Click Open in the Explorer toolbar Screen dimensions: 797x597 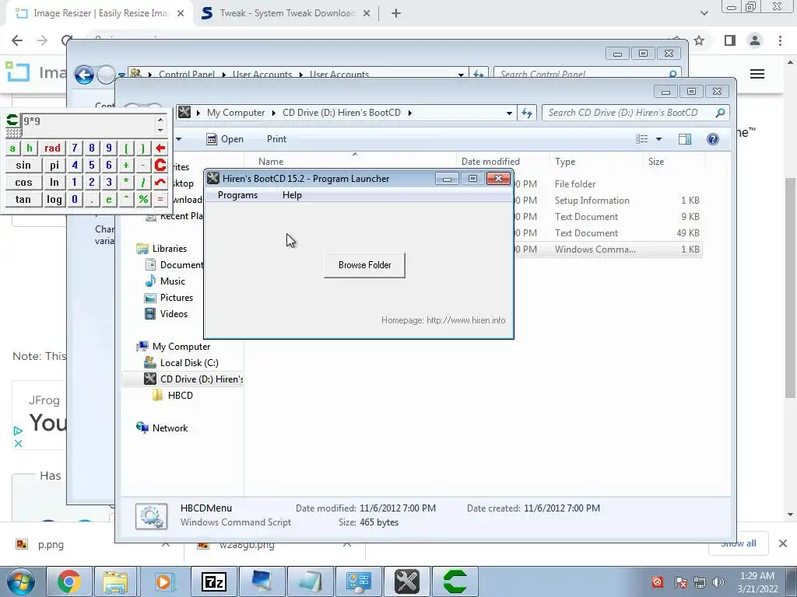pyautogui.click(x=225, y=139)
